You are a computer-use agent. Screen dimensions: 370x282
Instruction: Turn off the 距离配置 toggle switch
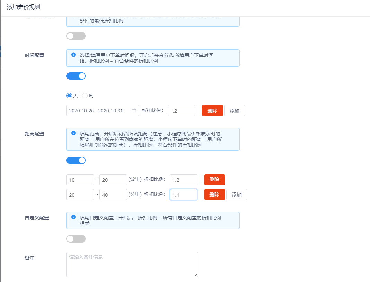click(x=76, y=160)
